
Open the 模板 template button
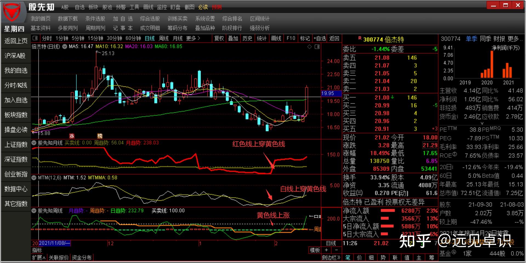315,250
